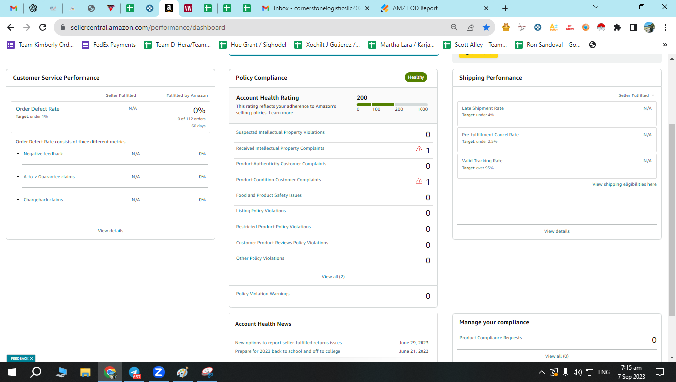
Task: Open news: New options to report returns issues
Action: tap(288, 343)
